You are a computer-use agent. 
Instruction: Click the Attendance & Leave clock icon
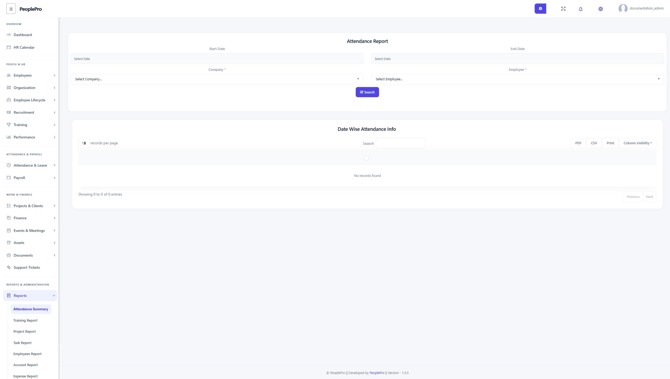[9, 165]
